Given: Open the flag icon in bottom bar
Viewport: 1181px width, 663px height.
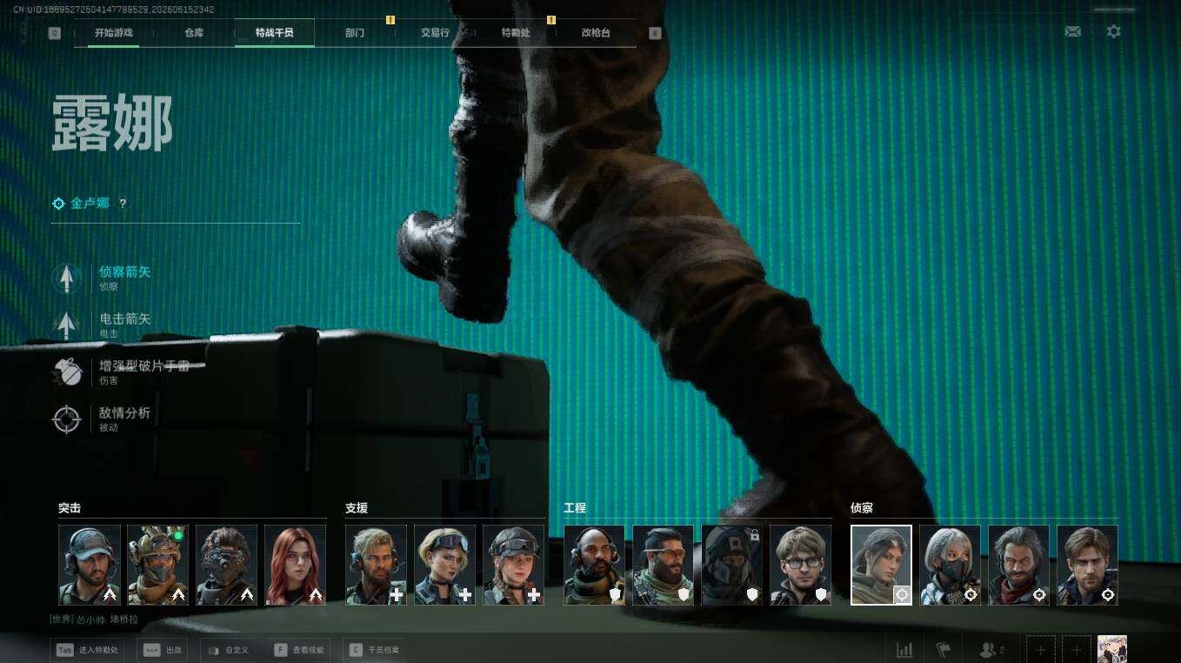Looking at the screenshot, I should [944, 650].
